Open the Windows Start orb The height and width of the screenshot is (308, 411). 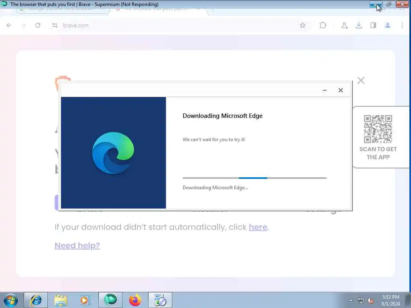(11, 300)
